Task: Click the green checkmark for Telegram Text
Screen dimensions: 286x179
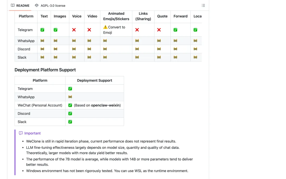Action: tap(42, 30)
